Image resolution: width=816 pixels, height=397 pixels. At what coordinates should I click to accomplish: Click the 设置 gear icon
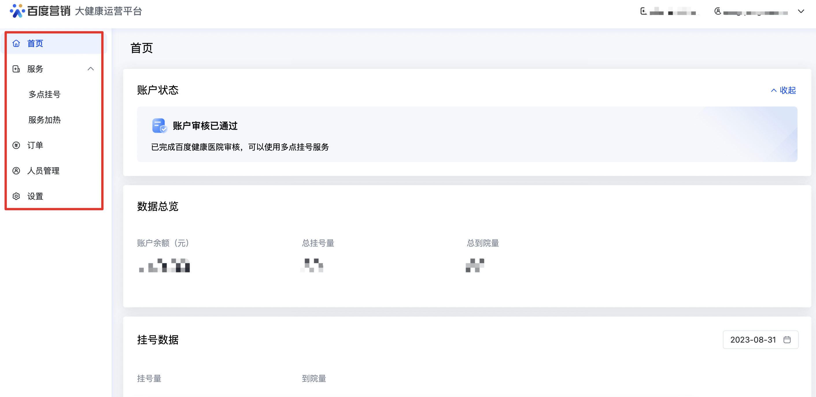pyautogui.click(x=16, y=196)
